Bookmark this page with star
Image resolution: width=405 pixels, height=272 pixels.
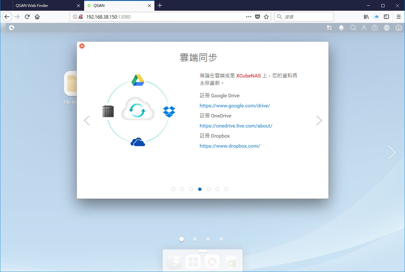point(266,17)
